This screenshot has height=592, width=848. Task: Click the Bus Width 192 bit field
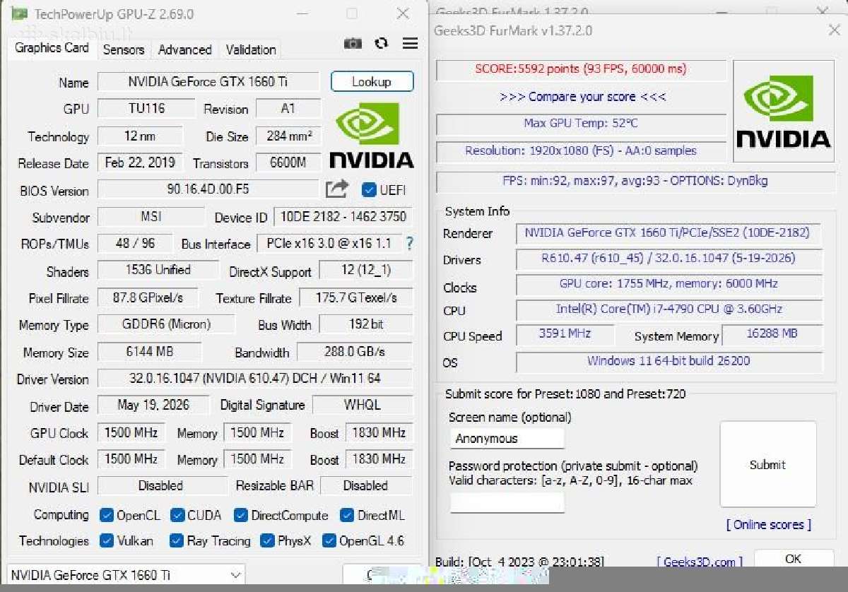pyautogui.click(x=366, y=324)
